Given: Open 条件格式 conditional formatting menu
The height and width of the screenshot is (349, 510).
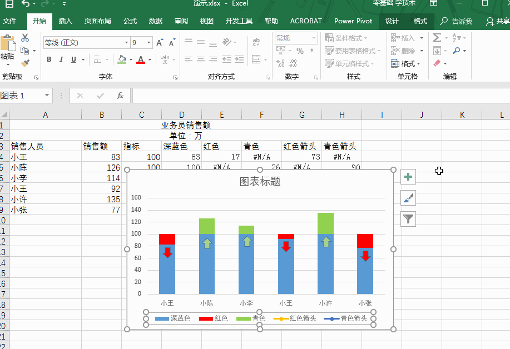Looking at the screenshot, I should (x=346, y=38).
